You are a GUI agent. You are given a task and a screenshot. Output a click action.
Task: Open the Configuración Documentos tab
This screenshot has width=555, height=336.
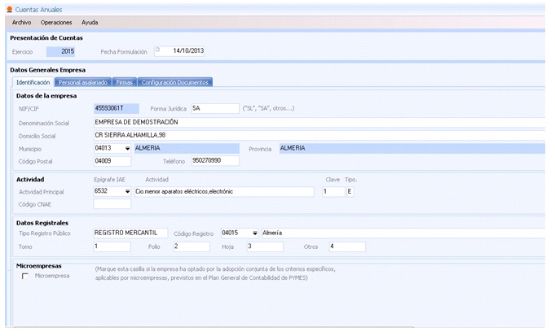175,82
